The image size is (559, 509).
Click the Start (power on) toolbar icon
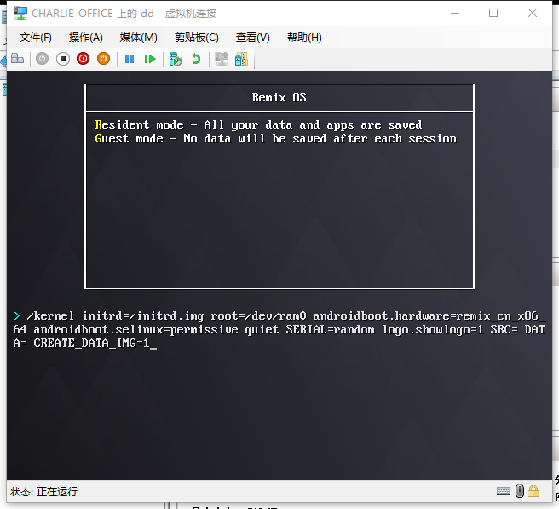click(42, 59)
